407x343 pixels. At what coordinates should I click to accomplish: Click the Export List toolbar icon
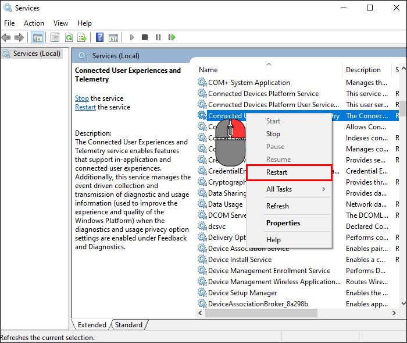pyautogui.click(x=82, y=37)
